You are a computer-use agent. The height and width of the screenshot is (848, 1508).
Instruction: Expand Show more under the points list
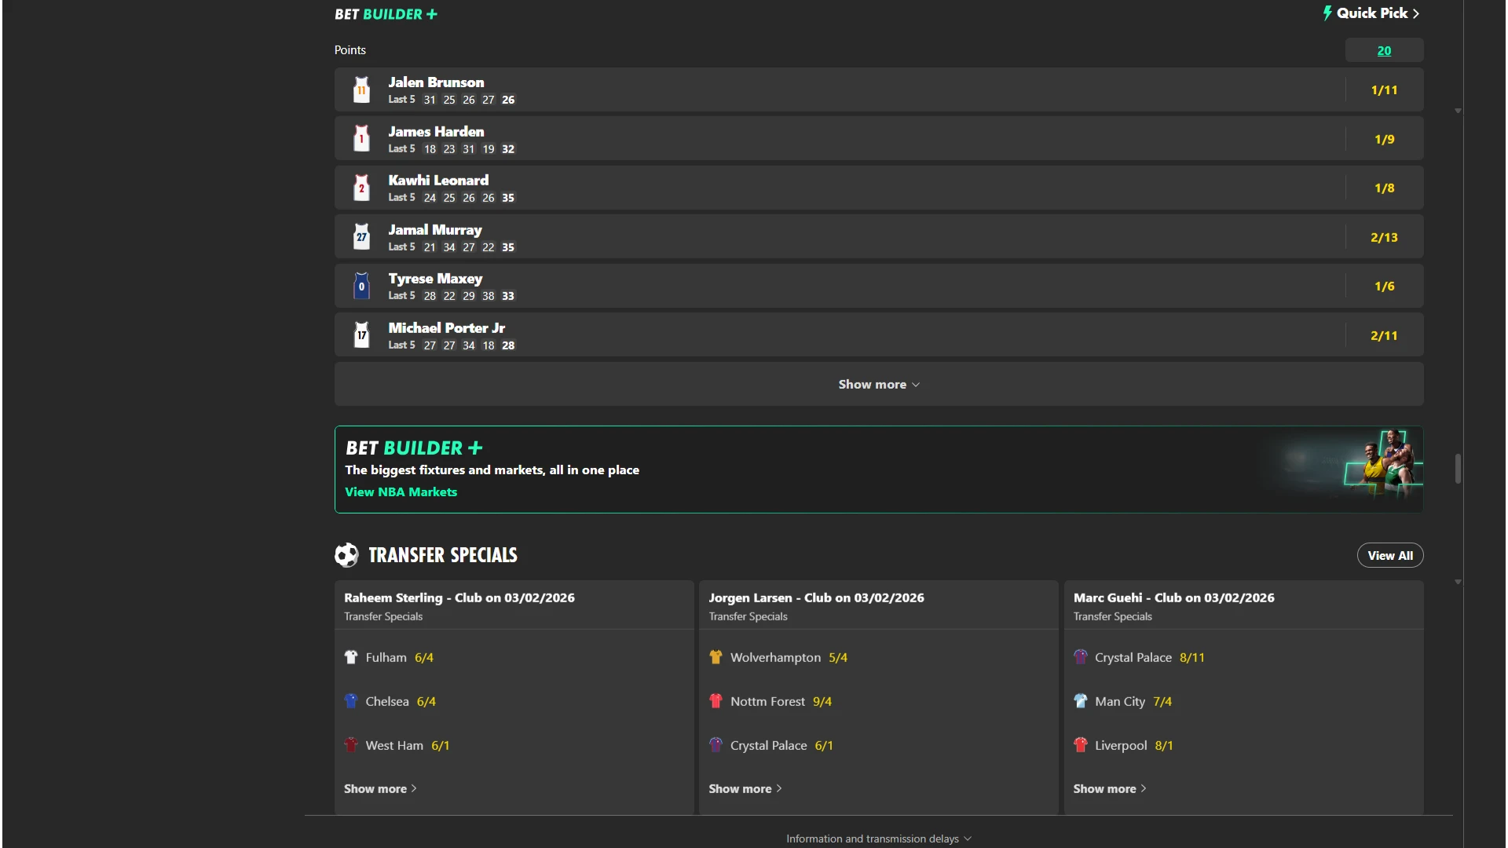tap(878, 384)
